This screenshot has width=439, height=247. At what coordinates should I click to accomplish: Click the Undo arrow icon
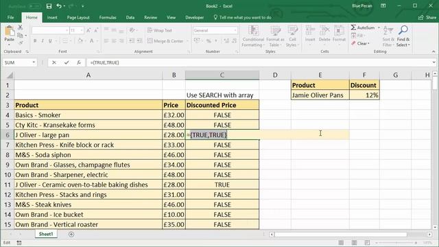pos(59,6)
